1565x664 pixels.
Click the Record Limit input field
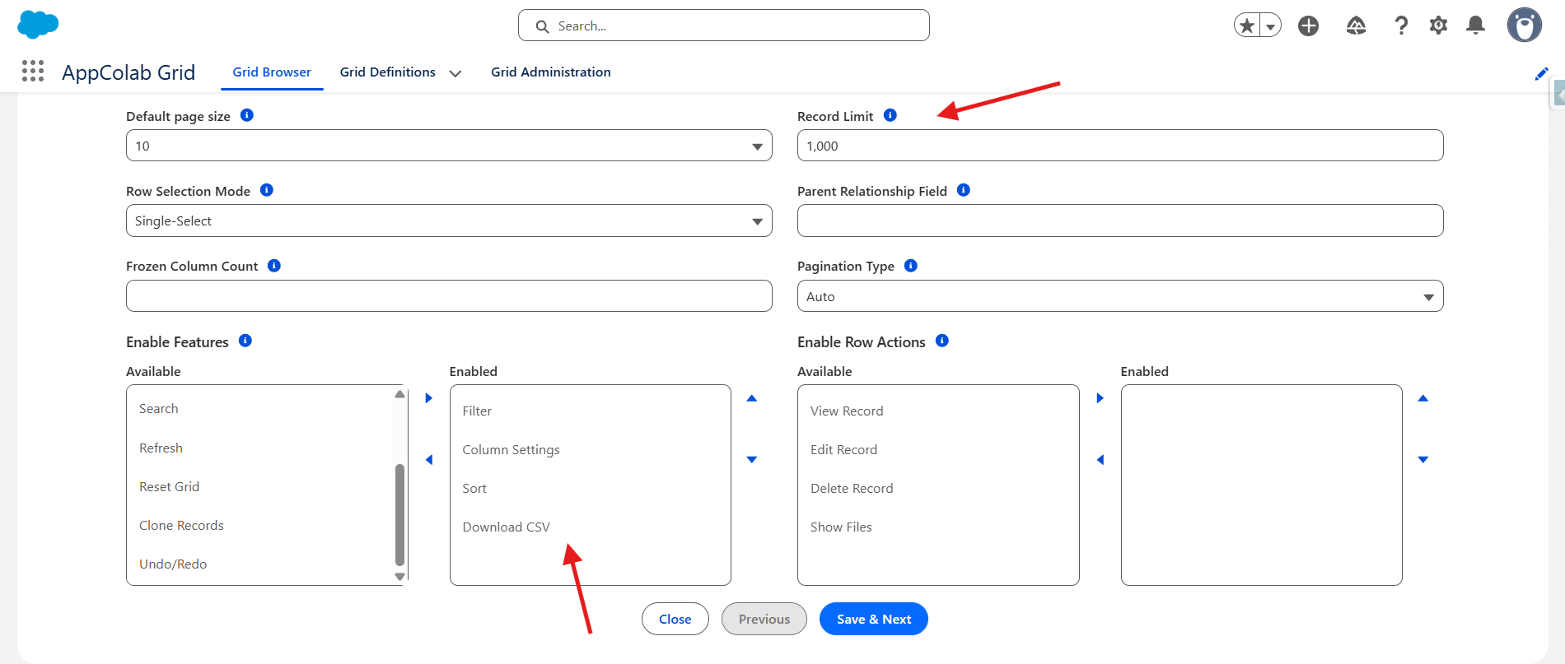(x=1120, y=146)
